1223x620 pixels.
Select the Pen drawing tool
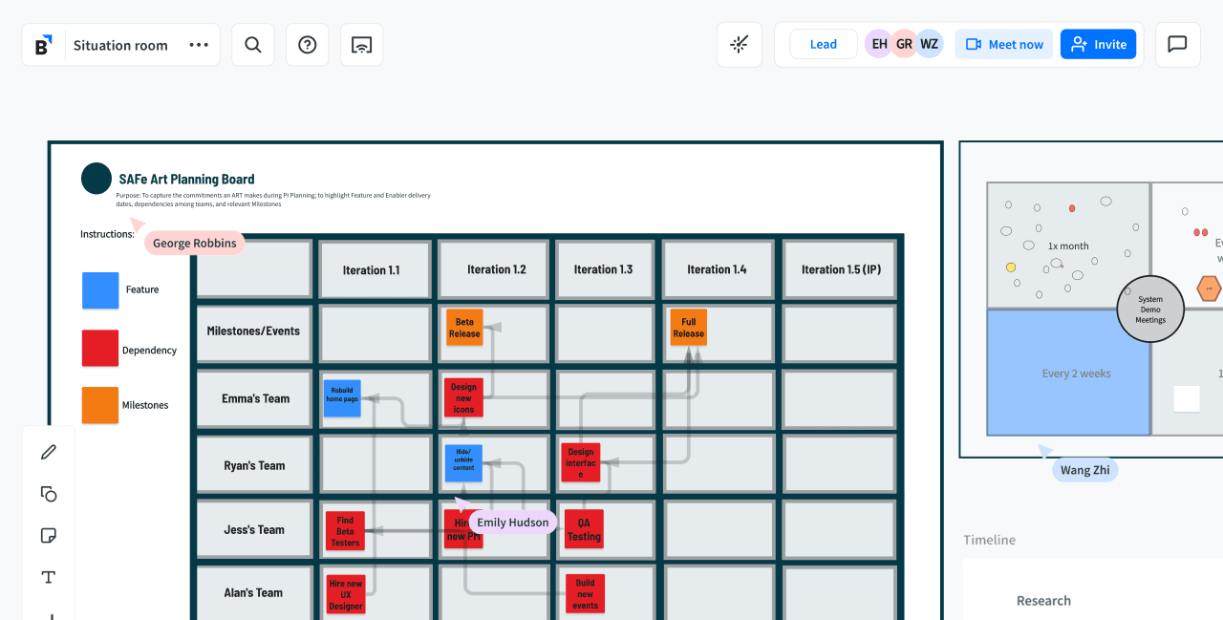pyautogui.click(x=49, y=451)
